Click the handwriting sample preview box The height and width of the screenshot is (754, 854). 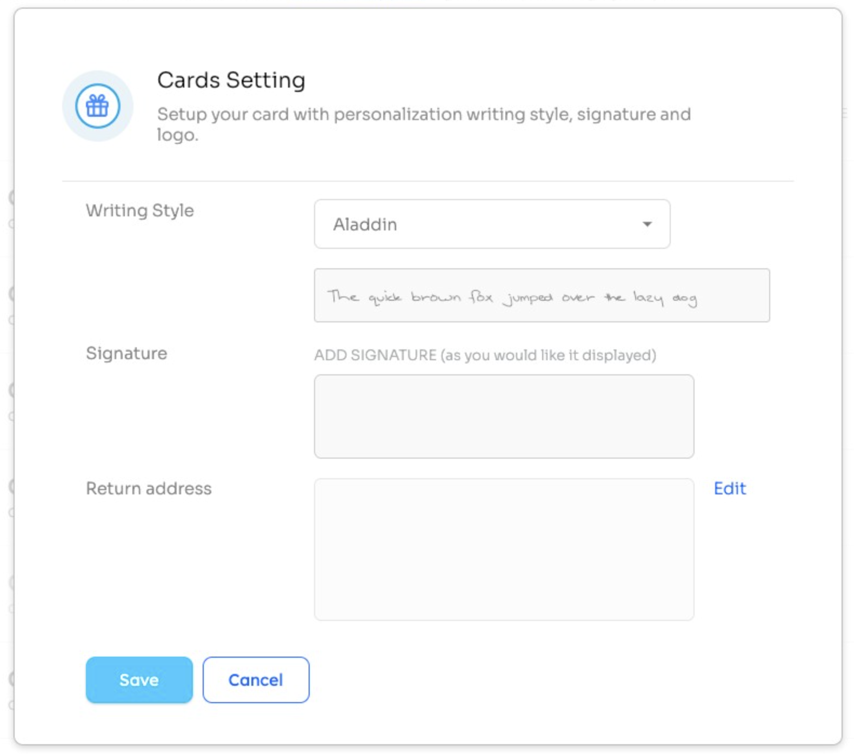click(542, 295)
